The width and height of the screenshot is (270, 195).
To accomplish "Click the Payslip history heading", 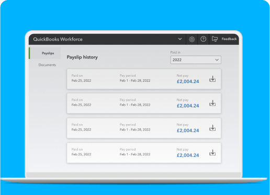I will point(82,57).
